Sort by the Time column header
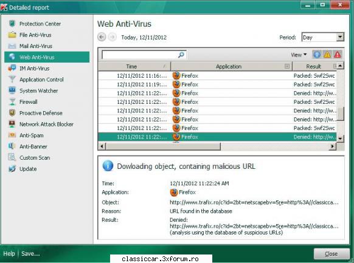The width and height of the screenshot is (354, 263). pos(134,66)
